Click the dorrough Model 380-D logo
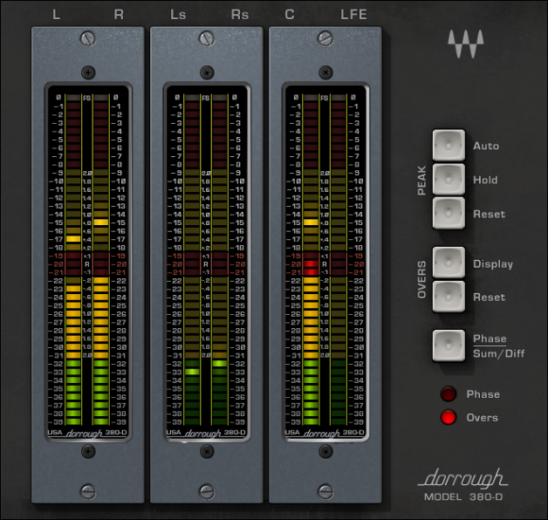 click(x=463, y=485)
